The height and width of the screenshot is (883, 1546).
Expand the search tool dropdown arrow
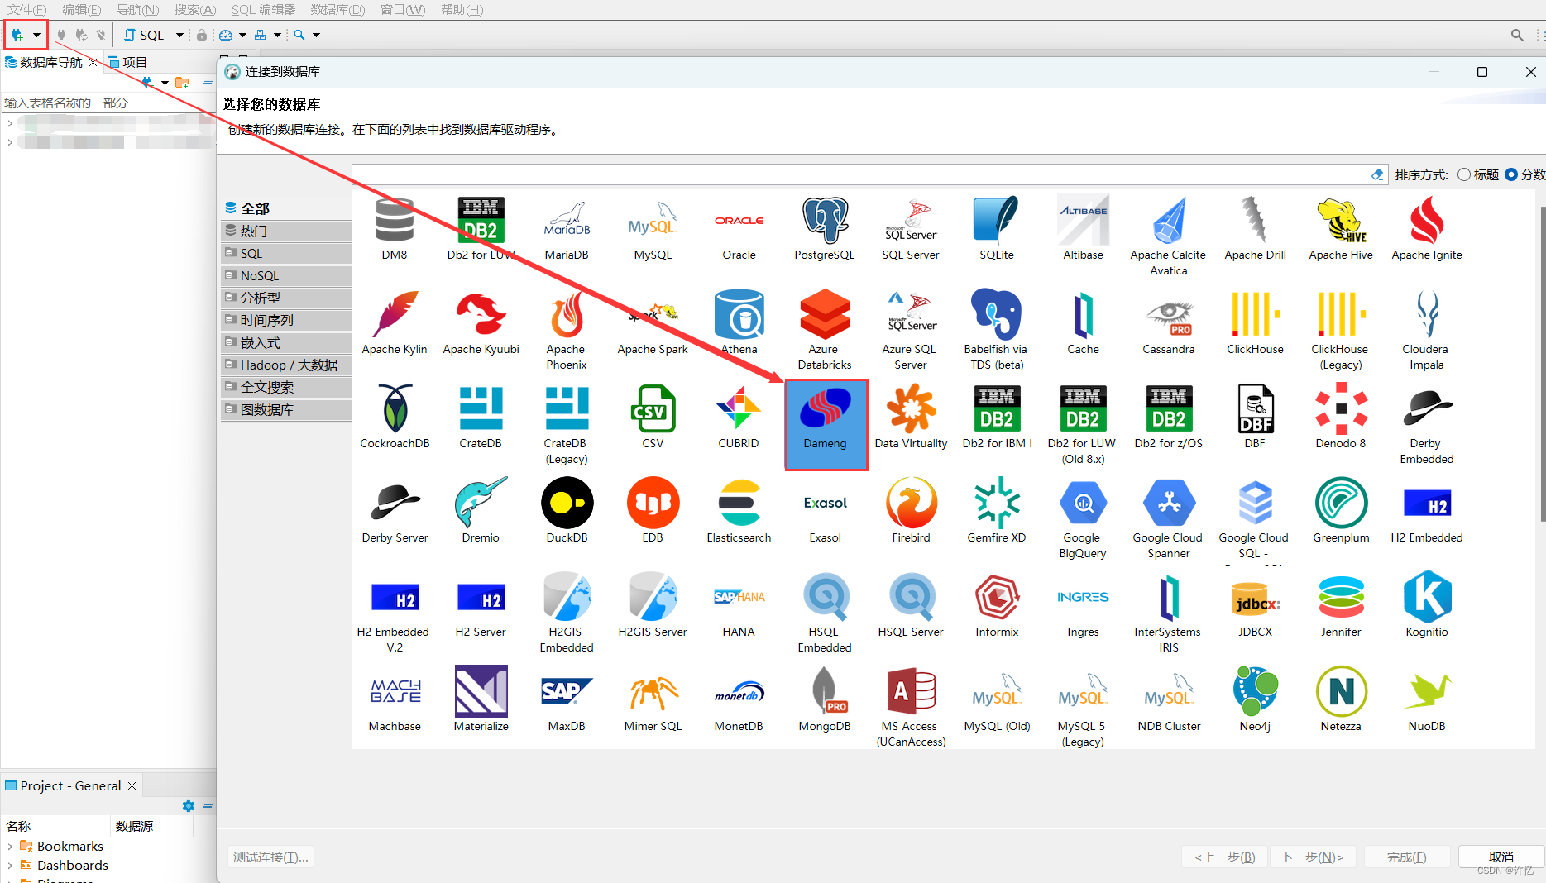316,35
